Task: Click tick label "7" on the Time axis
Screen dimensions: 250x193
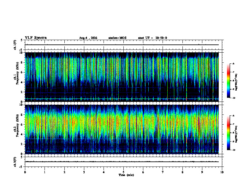Action: [163, 172]
